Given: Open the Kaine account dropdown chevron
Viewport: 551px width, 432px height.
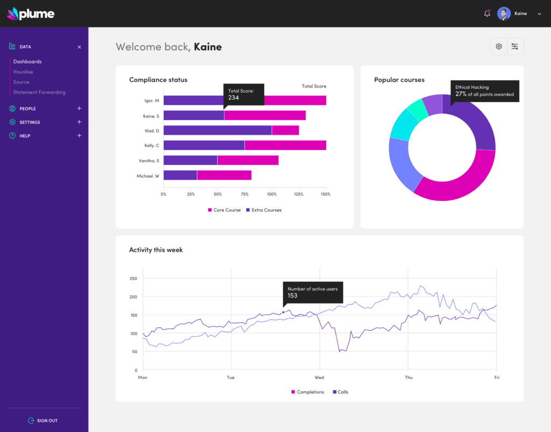Looking at the screenshot, I should tap(539, 14).
